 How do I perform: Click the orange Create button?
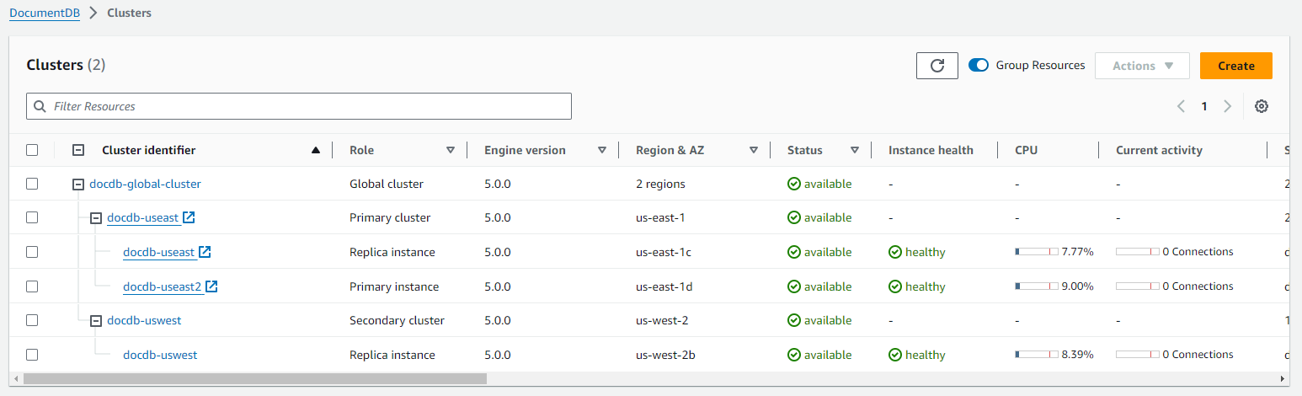pyautogui.click(x=1235, y=66)
